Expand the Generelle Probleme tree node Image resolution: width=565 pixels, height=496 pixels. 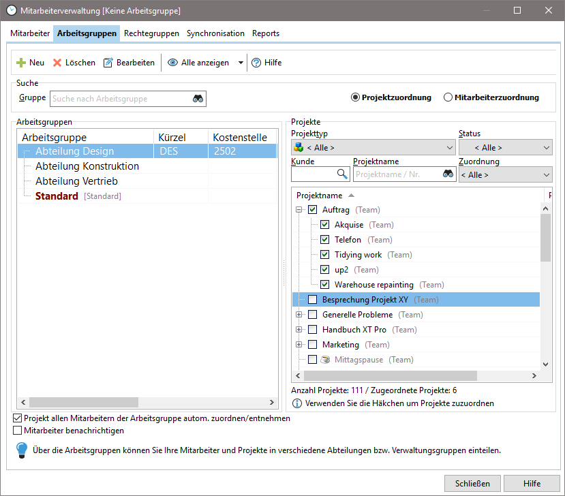(x=298, y=314)
